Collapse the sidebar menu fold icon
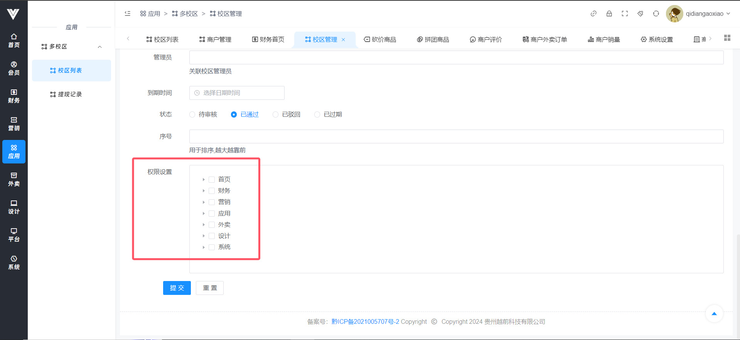This screenshot has height=340, width=740. click(128, 14)
